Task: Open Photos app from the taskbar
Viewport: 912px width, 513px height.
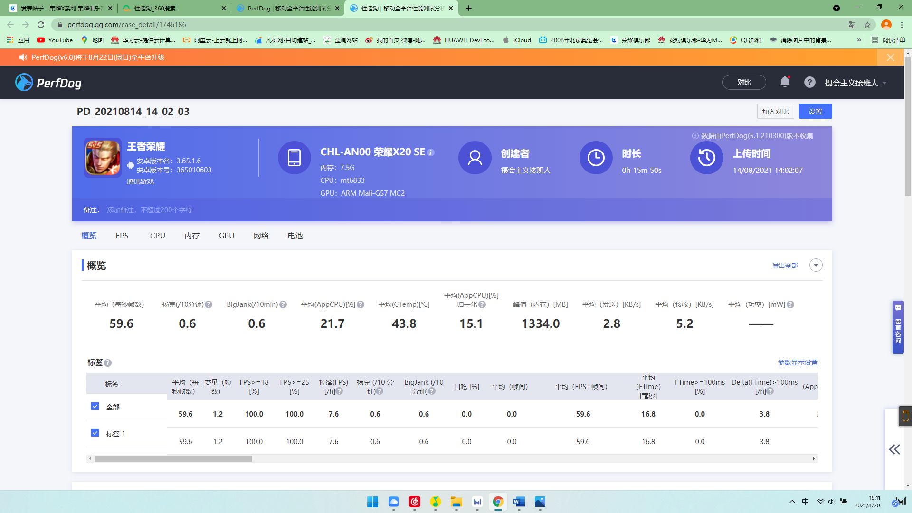Action: (x=540, y=502)
